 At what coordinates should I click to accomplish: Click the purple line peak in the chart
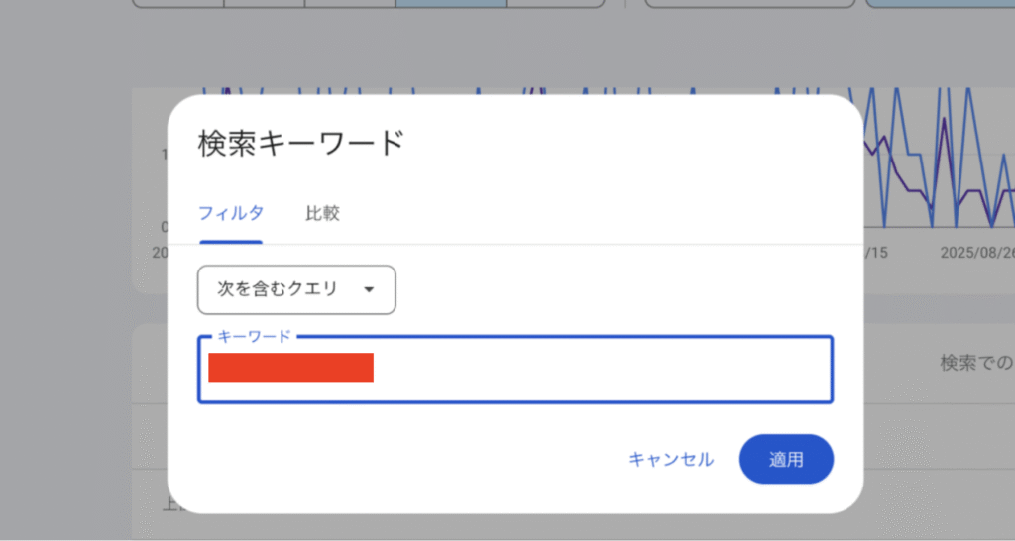coord(944,121)
